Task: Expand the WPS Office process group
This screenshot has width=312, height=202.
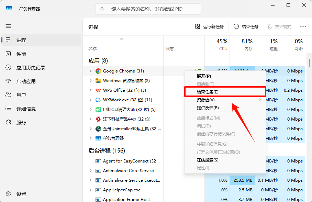Action: pos(90,90)
